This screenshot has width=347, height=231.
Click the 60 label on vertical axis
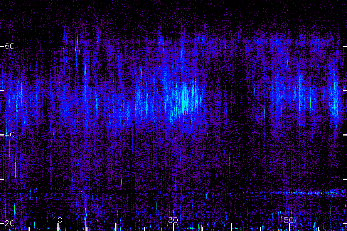pyautogui.click(x=10, y=46)
